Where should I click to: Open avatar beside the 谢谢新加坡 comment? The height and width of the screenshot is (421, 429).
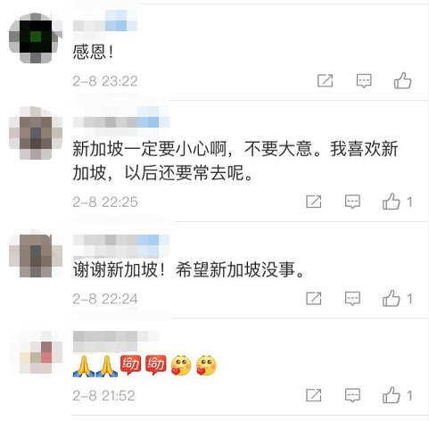(36, 256)
